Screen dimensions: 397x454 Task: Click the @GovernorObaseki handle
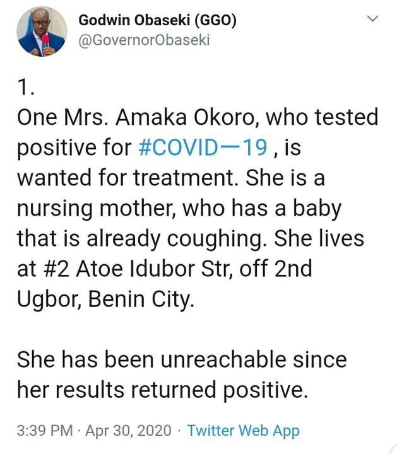coord(144,40)
